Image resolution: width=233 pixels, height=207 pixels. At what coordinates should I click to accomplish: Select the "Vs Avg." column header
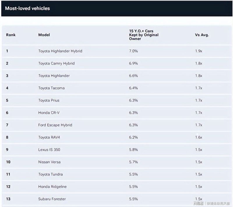[202, 35]
